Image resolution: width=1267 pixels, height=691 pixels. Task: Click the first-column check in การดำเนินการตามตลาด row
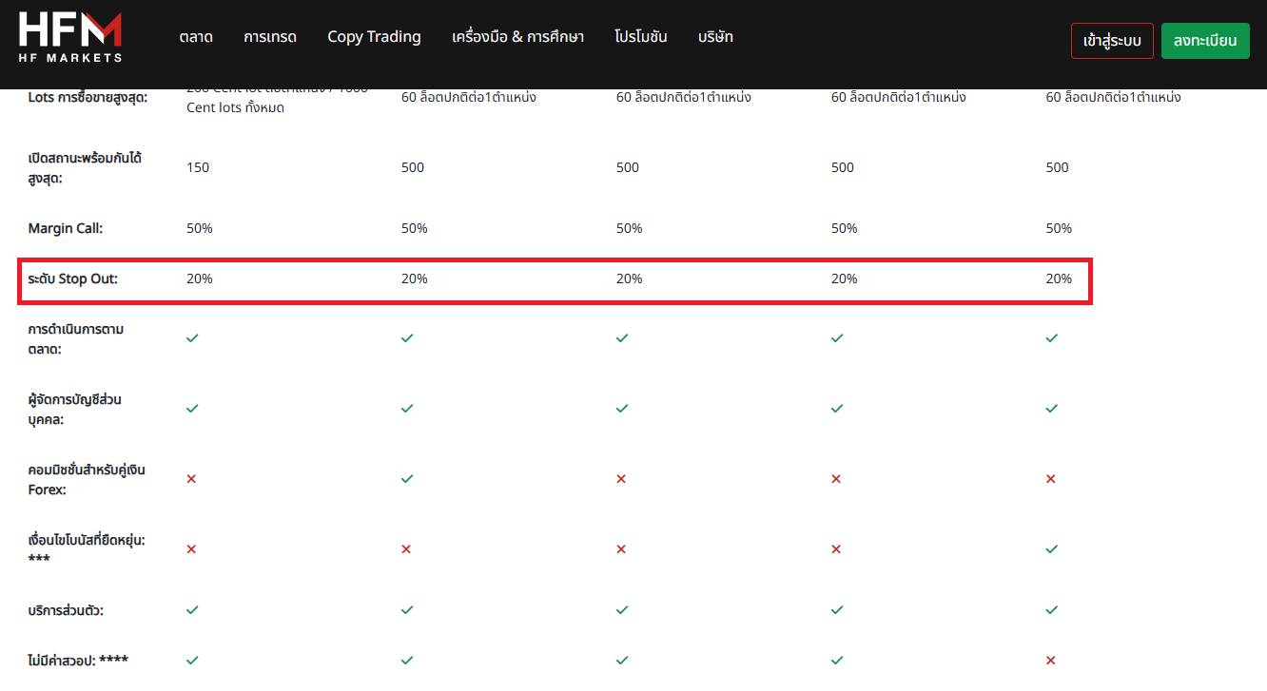coord(192,338)
